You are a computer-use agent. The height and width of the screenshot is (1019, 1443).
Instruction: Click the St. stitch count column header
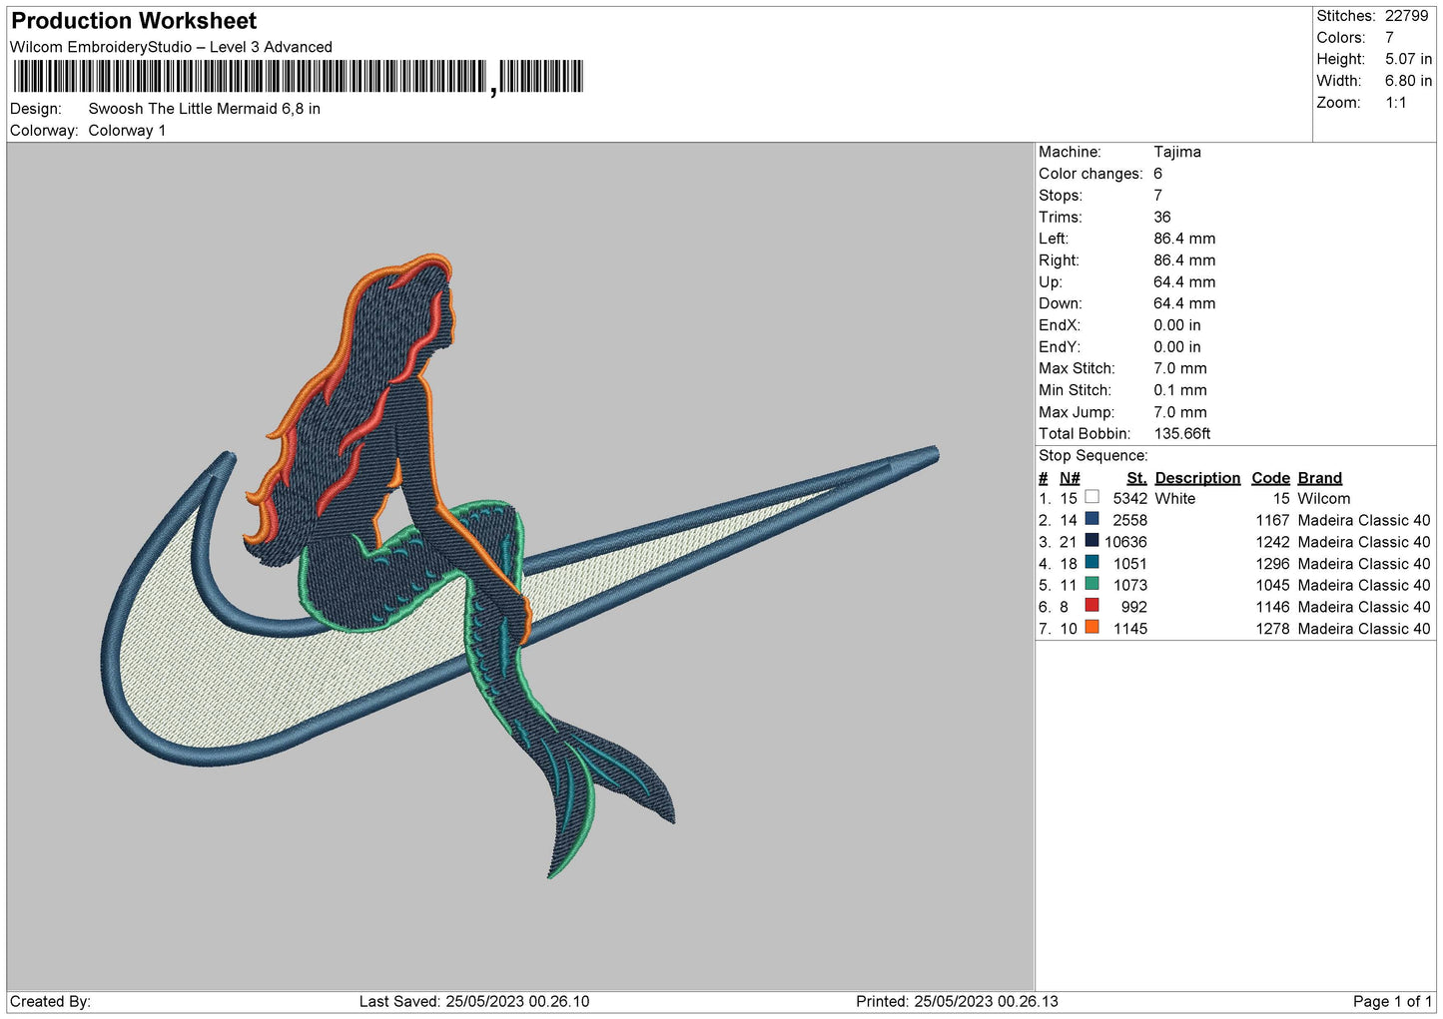[1135, 478]
